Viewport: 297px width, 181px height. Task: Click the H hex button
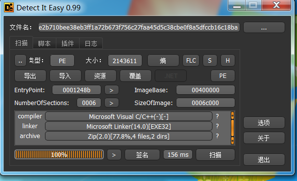[x=228, y=61]
